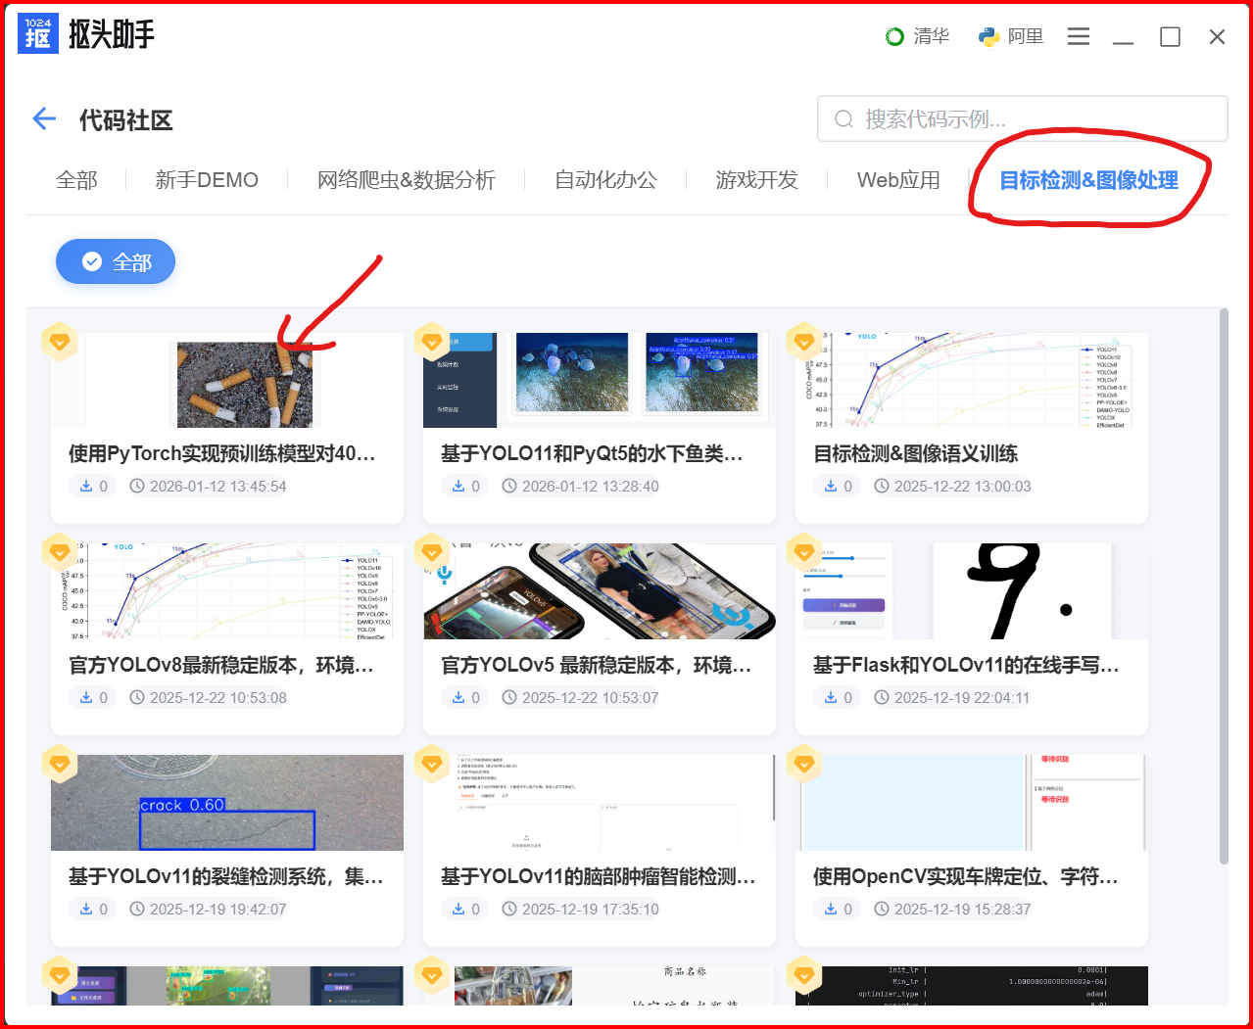Open 基于YOLO11和PyQt5的水下鱼类 title
The image size is (1253, 1029).
592,453
